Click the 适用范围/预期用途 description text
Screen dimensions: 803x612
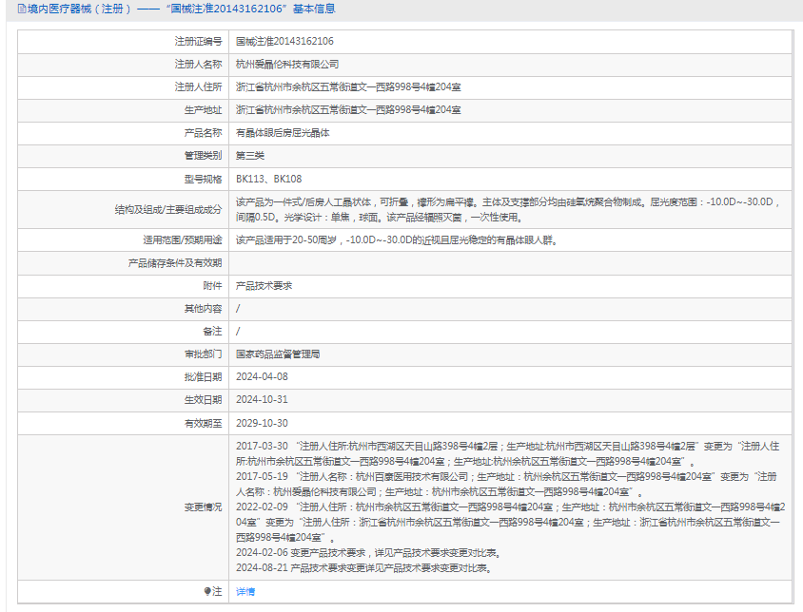point(396,239)
